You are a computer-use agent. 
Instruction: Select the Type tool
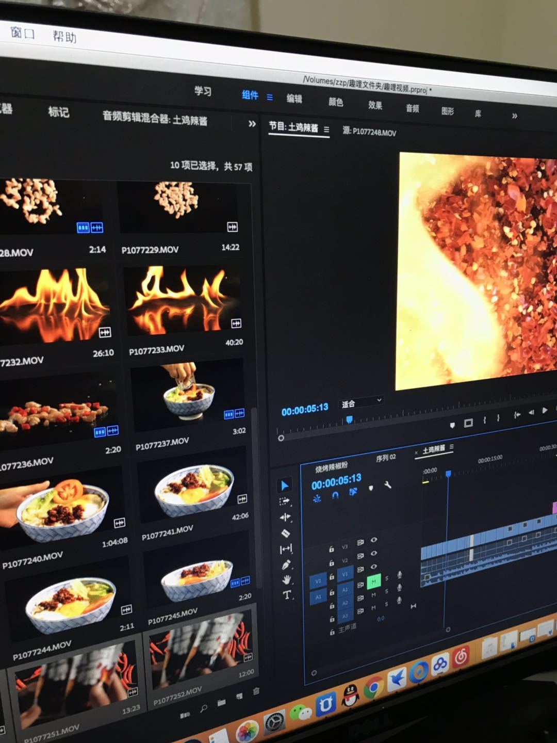[x=287, y=595]
